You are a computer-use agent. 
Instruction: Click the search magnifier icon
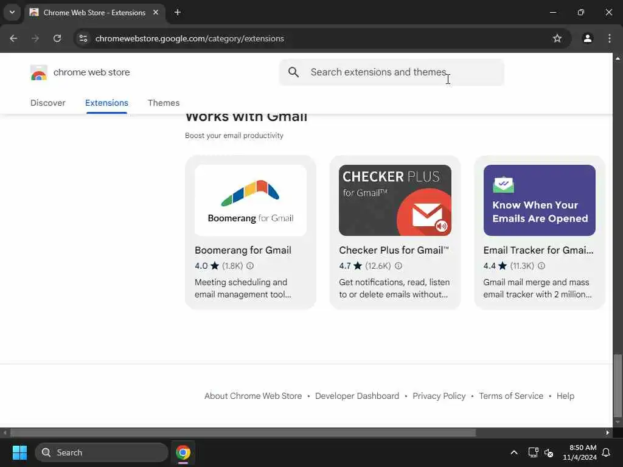tap(294, 72)
